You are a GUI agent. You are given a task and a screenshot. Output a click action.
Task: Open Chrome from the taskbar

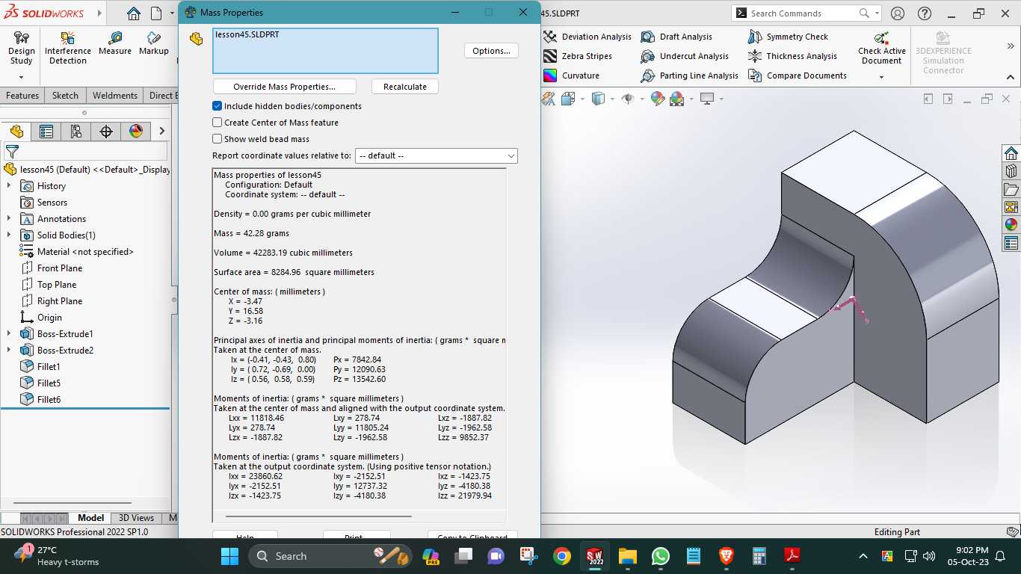click(x=562, y=556)
